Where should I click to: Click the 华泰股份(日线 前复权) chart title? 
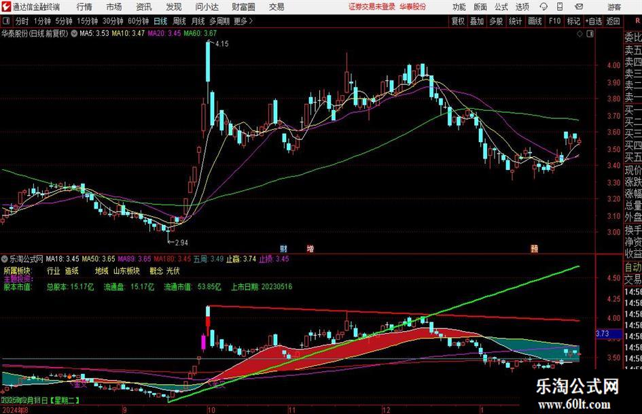(x=35, y=33)
